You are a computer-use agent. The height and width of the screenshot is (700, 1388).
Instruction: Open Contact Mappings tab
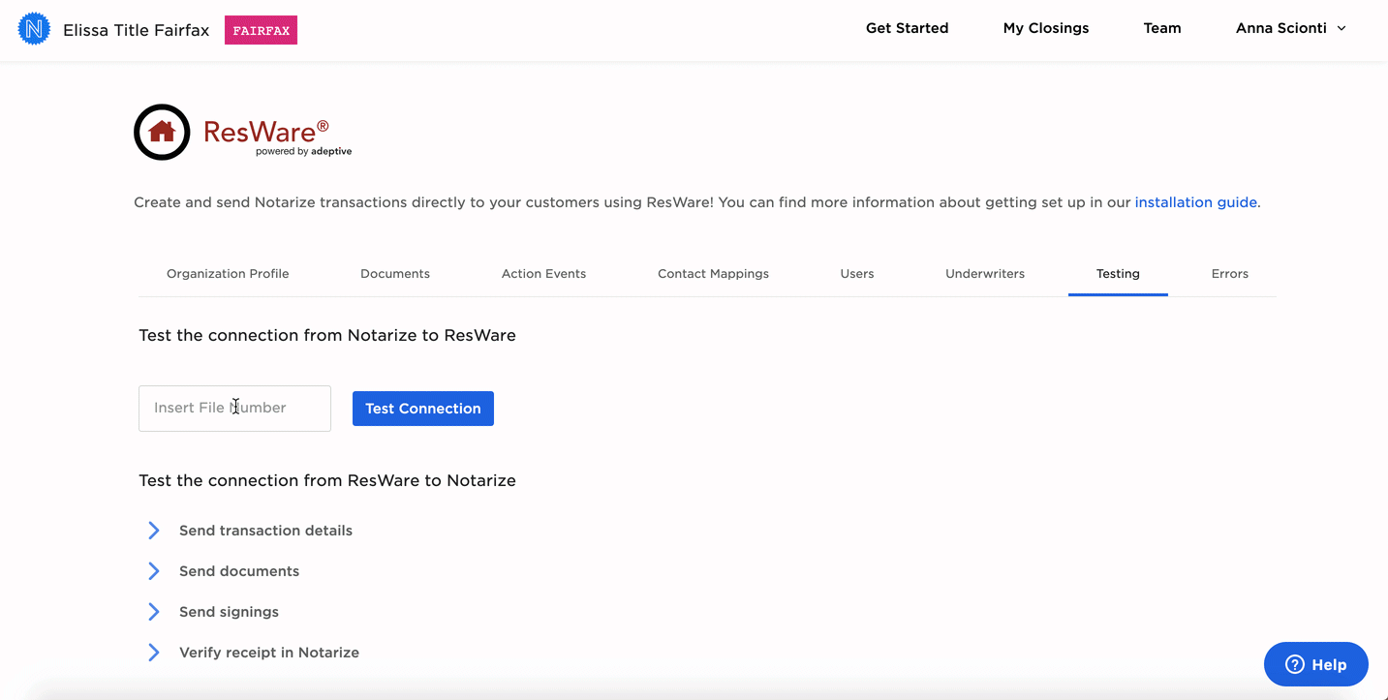click(x=713, y=274)
